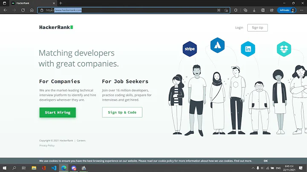Open the Collections icon in the toolbar
This screenshot has width=307, height=172.
coord(246,10)
